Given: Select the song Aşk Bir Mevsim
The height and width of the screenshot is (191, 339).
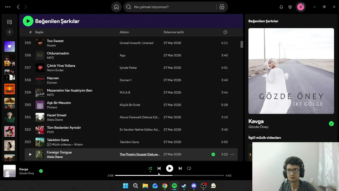Looking at the screenshot, I should pos(59,103).
